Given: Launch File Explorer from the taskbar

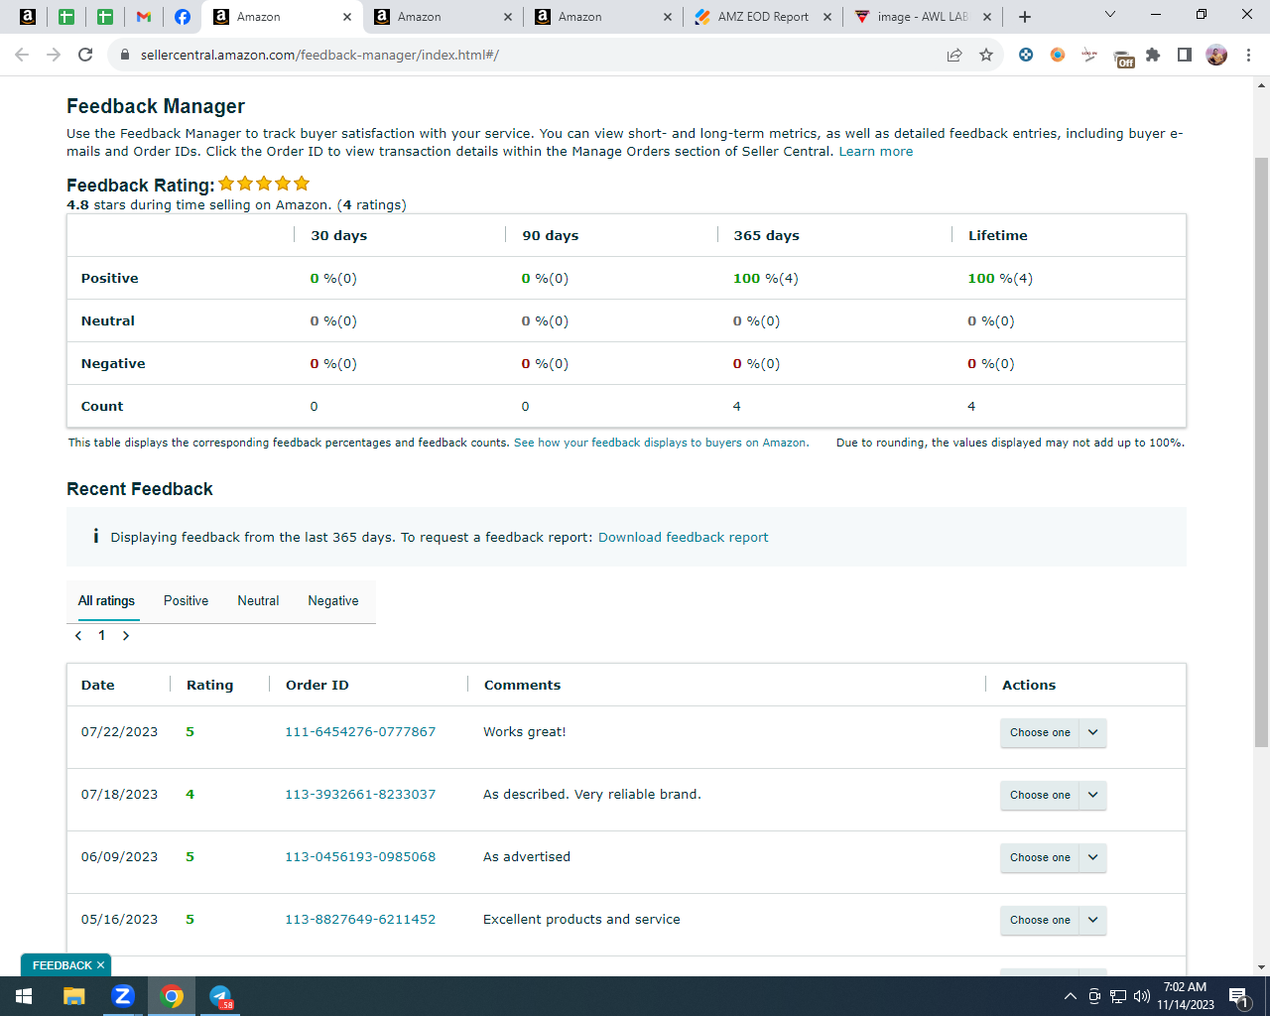Looking at the screenshot, I should (74, 996).
